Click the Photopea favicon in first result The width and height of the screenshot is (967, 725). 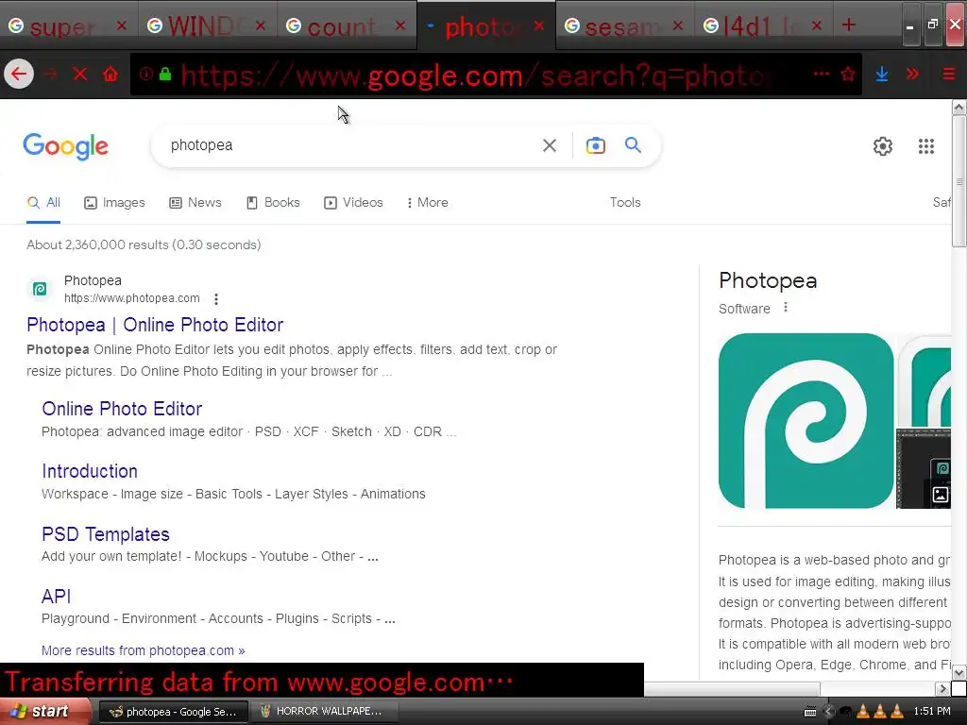(40, 289)
